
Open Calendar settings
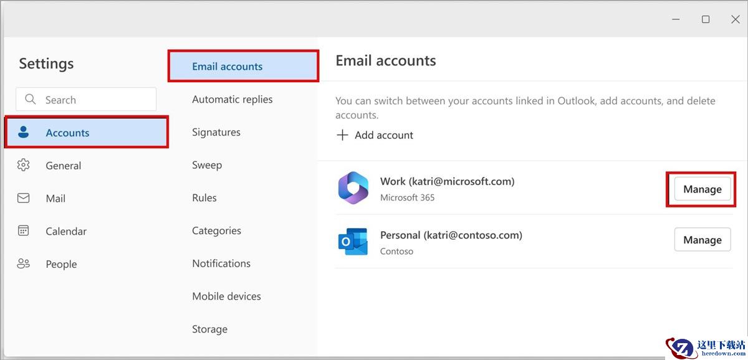[86, 231]
